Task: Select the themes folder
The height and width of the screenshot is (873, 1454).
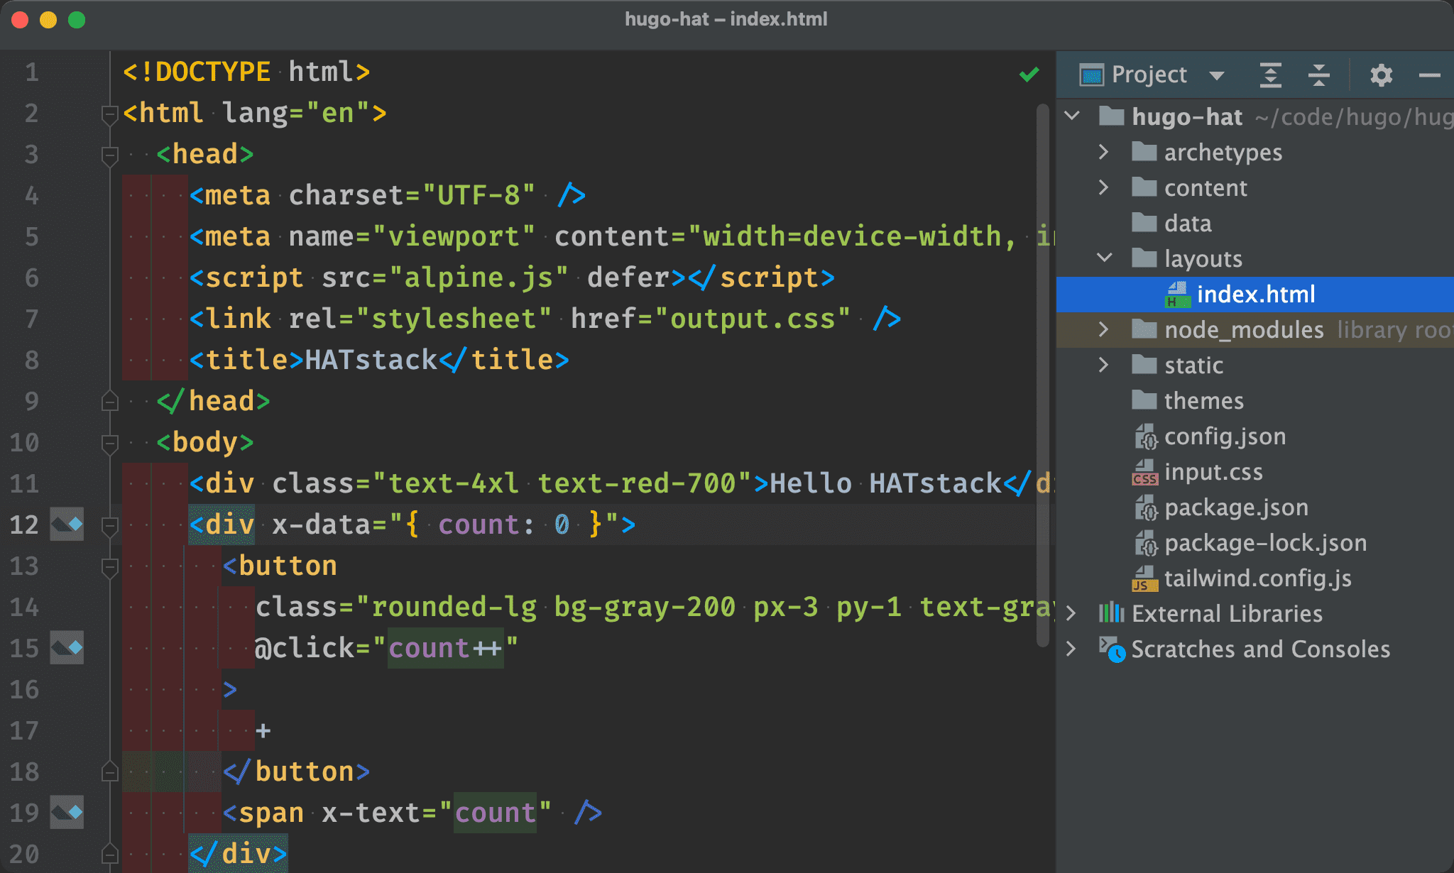Action: coord(1203,401)
